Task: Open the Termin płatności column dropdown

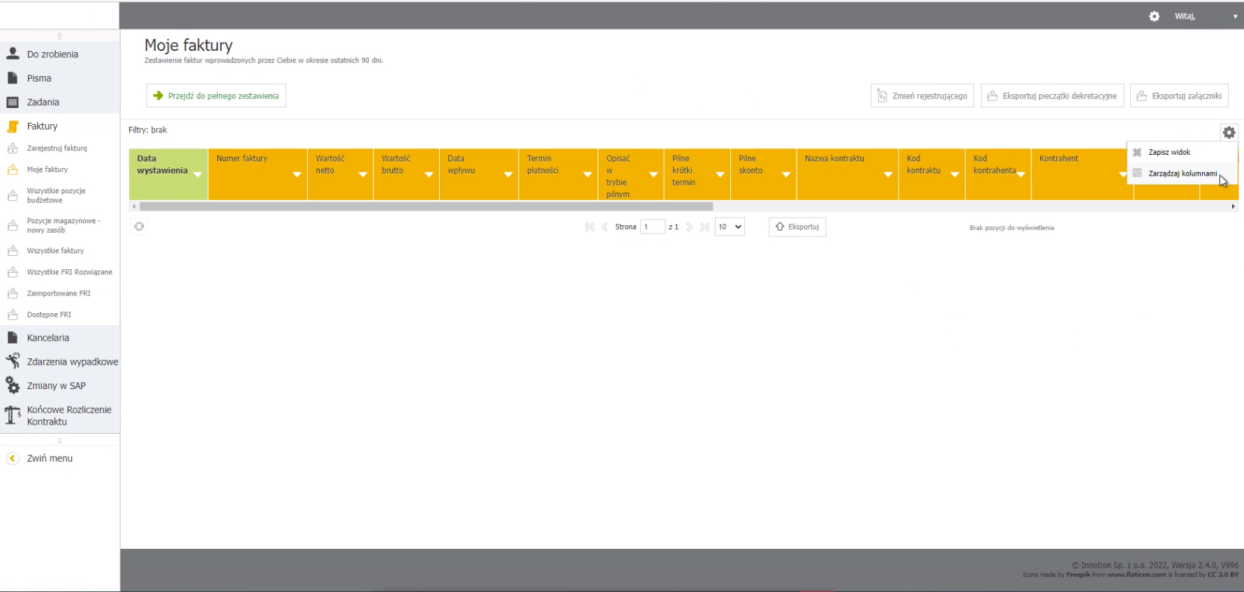Action: point(588,174)
